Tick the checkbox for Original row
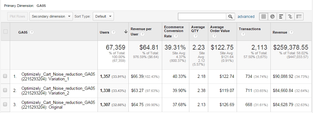Screen dimensions: 313x113 (x=5, y=104)
